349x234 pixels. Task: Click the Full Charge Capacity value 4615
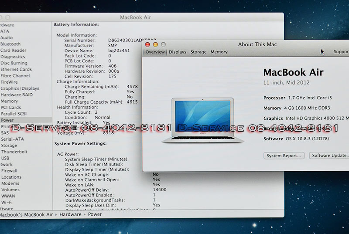click(x=132, y=102)
